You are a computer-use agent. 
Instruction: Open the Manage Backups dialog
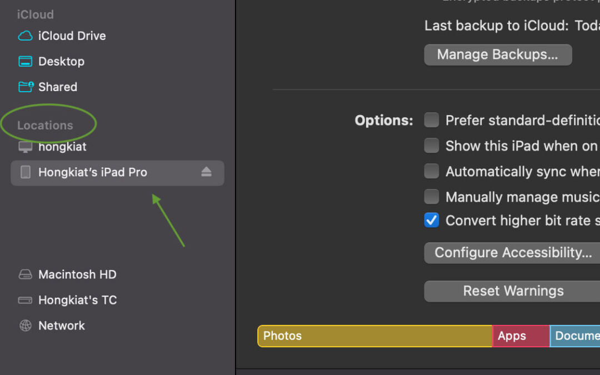pyautogui.click(x=498, y=55)
